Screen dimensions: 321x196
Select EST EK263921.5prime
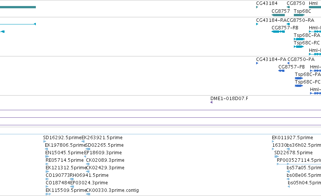tap(102, 138)
